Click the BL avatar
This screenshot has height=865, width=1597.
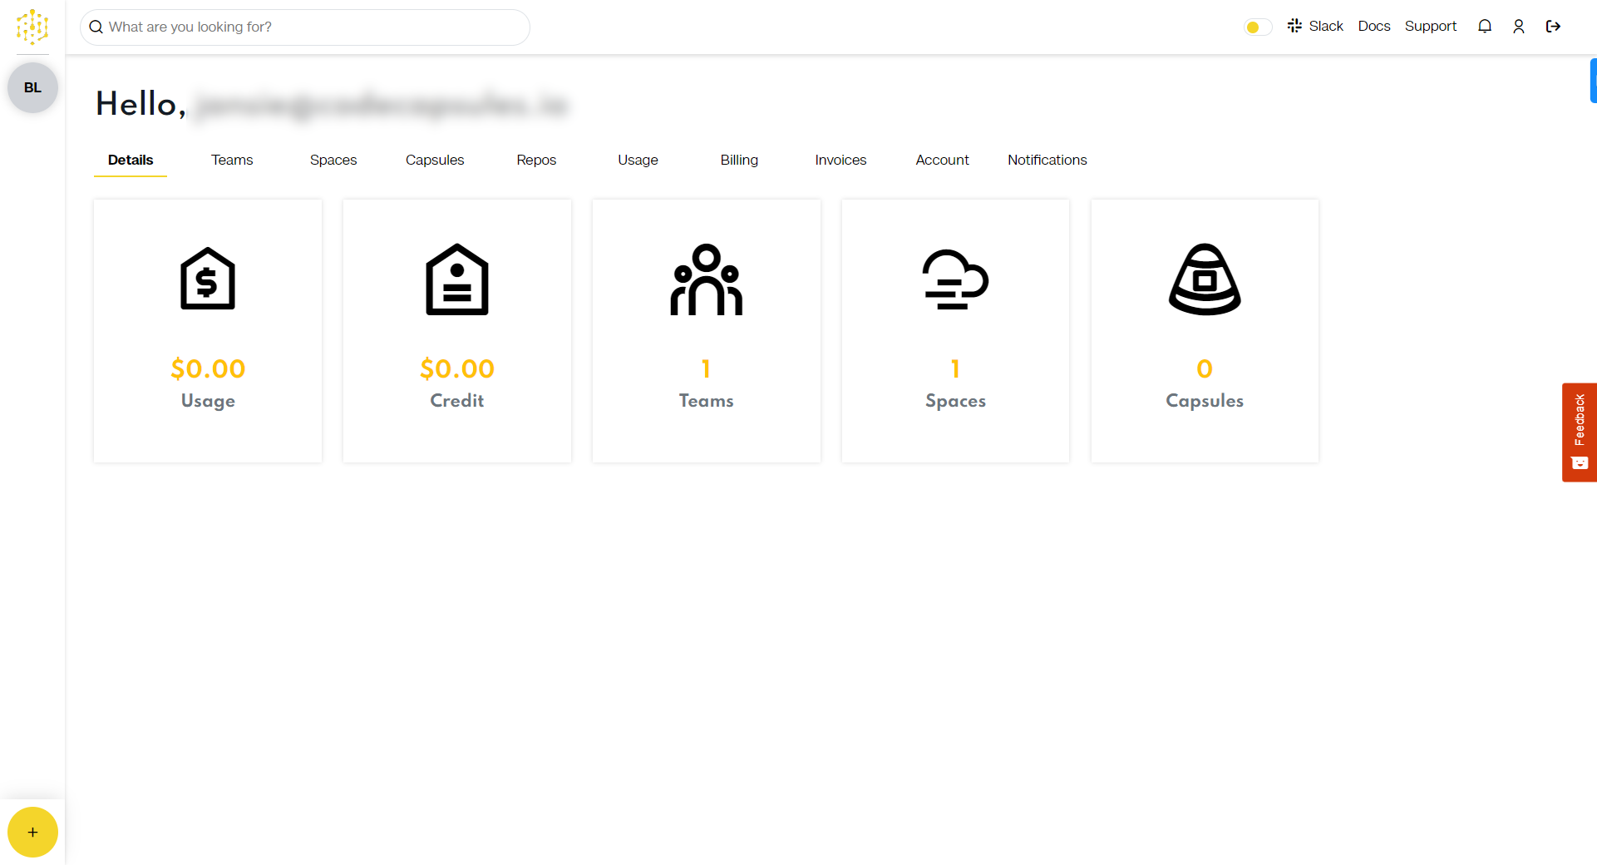32,86
